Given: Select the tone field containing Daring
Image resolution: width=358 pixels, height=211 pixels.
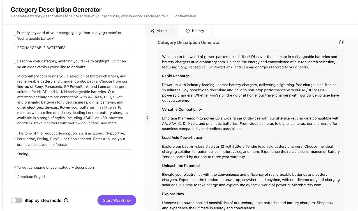Looking at the screenshot, I should click(73, 154).
